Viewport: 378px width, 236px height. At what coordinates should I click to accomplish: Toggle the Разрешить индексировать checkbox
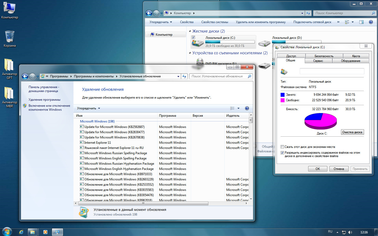pyautogui.click(x=282, y=153)
